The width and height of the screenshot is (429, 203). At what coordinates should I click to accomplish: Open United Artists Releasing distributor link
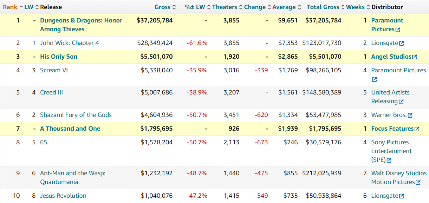390,97
